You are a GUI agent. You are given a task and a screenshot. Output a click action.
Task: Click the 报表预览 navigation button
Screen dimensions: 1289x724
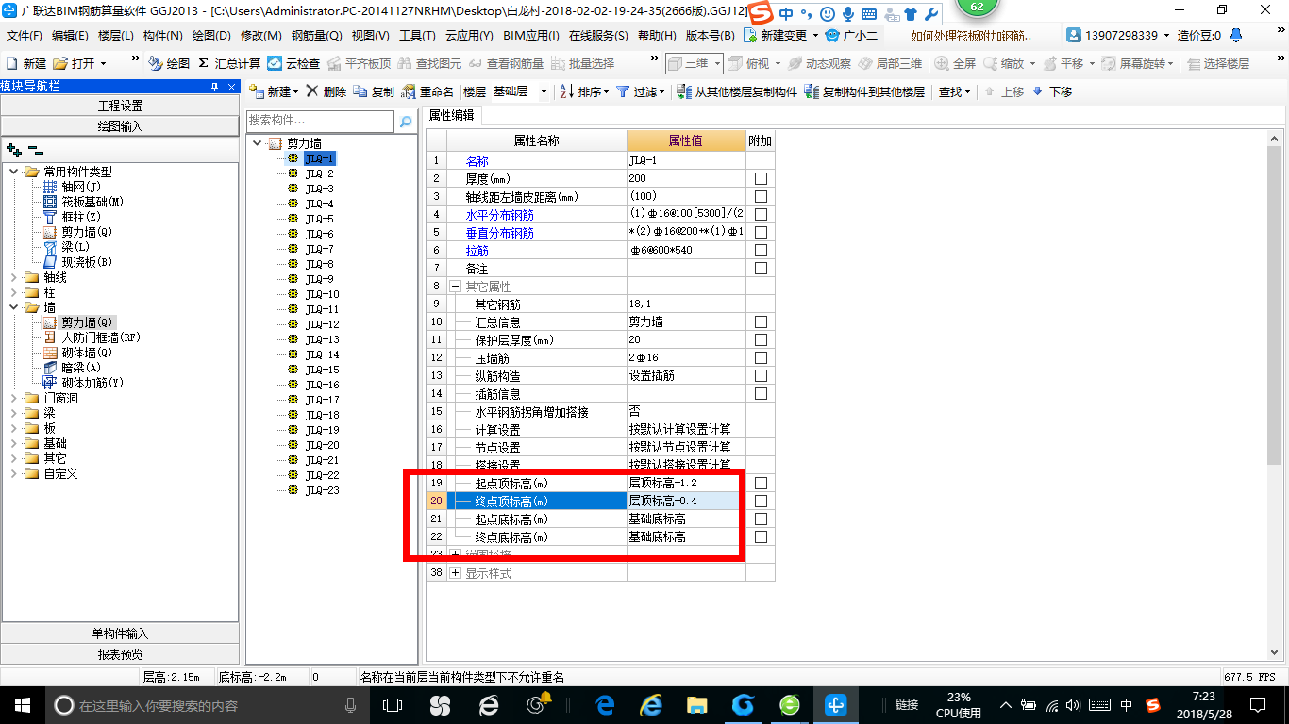(x=120, y=654)
